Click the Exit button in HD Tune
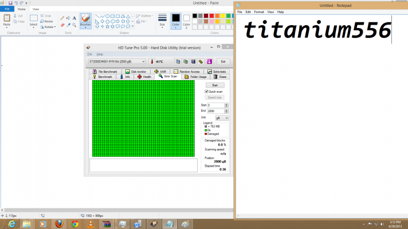Screen dimensions: 408x229 coord(223,62)
